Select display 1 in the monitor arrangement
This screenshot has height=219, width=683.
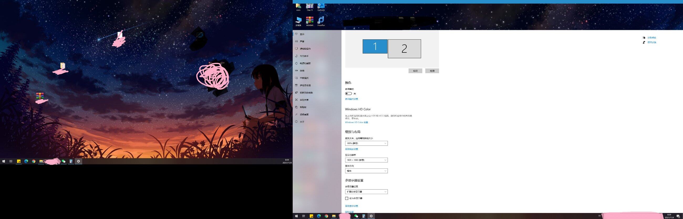[x=375, y=46]
